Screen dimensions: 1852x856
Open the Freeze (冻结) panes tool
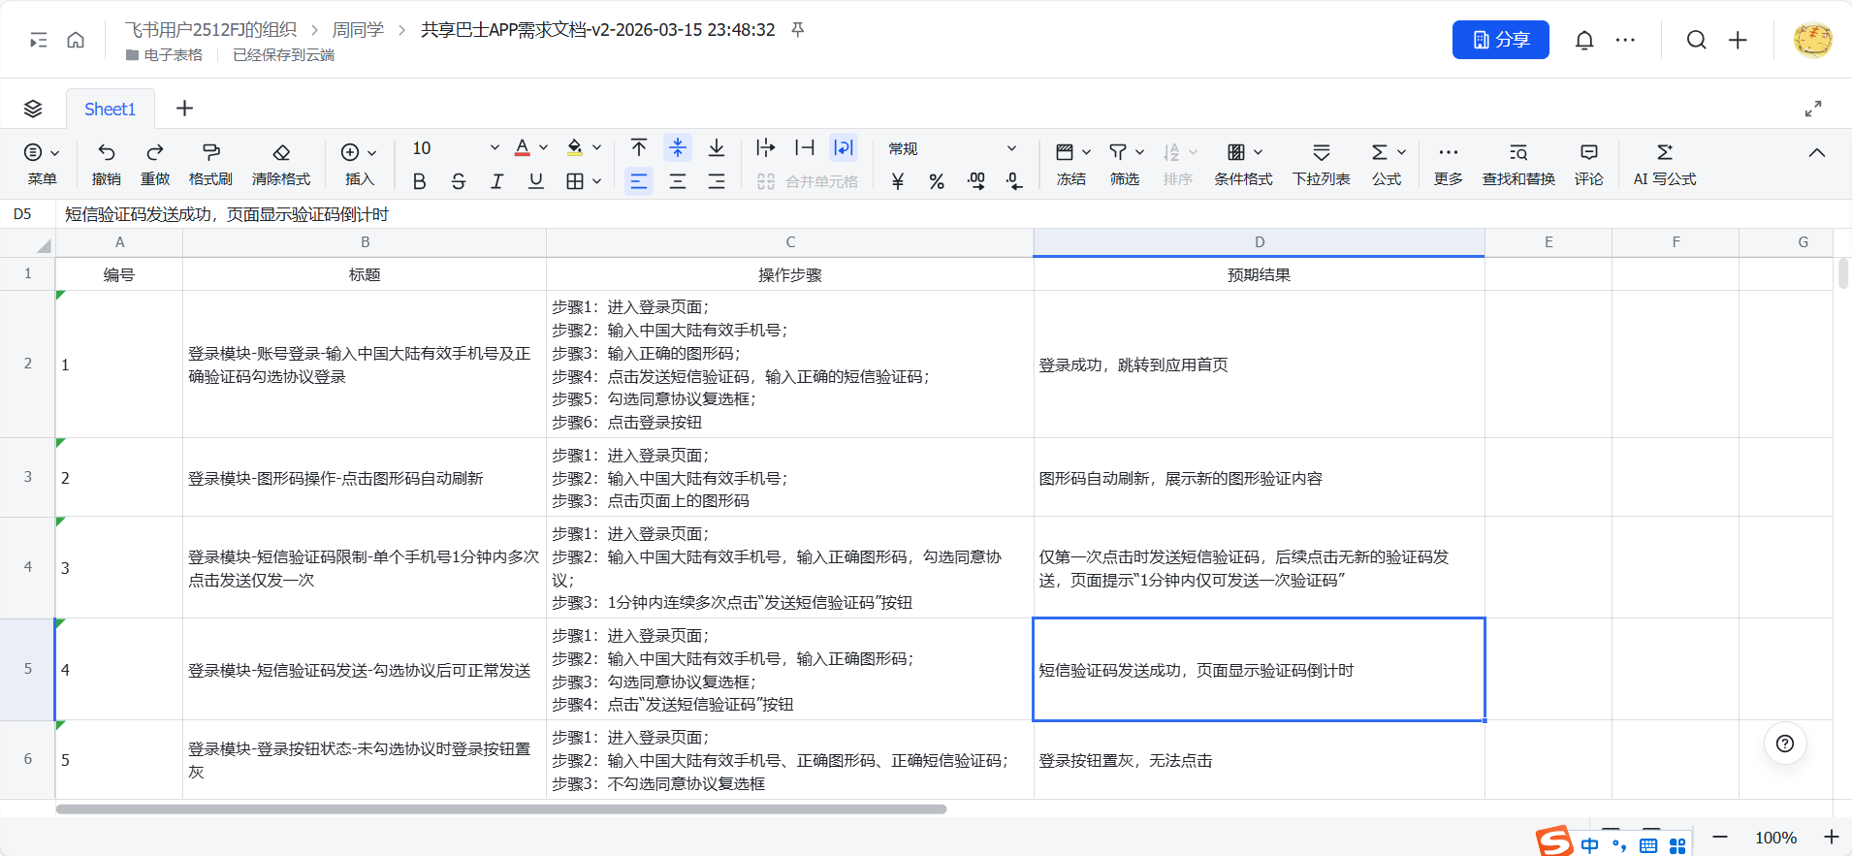click(x=1065, y=153)
